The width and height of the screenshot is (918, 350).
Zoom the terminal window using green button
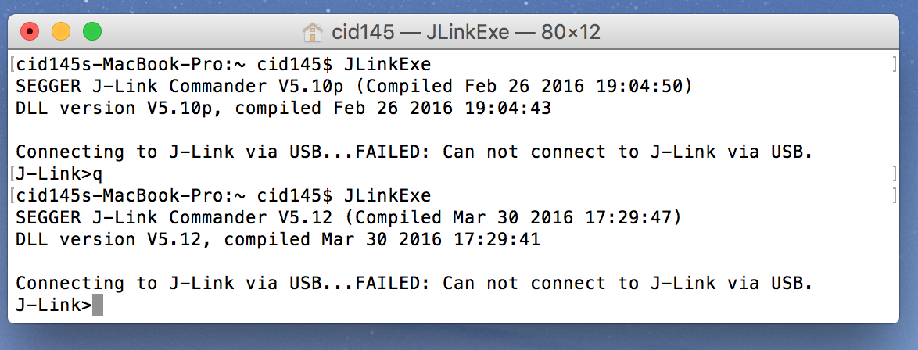tap(92, 31)
